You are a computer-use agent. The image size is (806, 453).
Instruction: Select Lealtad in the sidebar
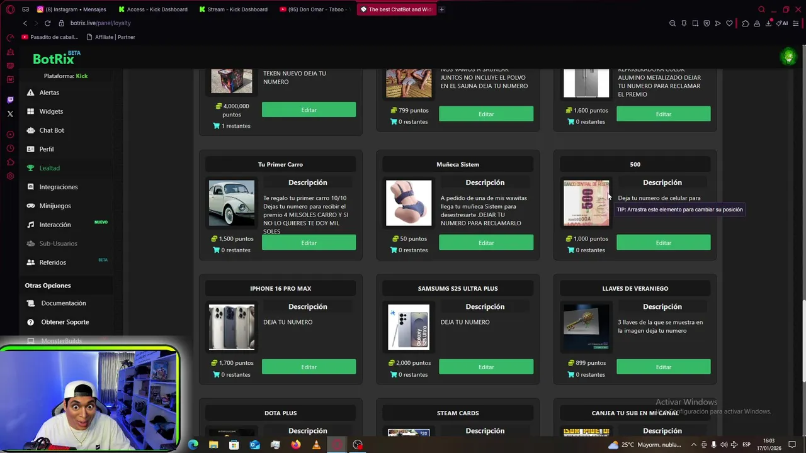(x=49, y=168)
